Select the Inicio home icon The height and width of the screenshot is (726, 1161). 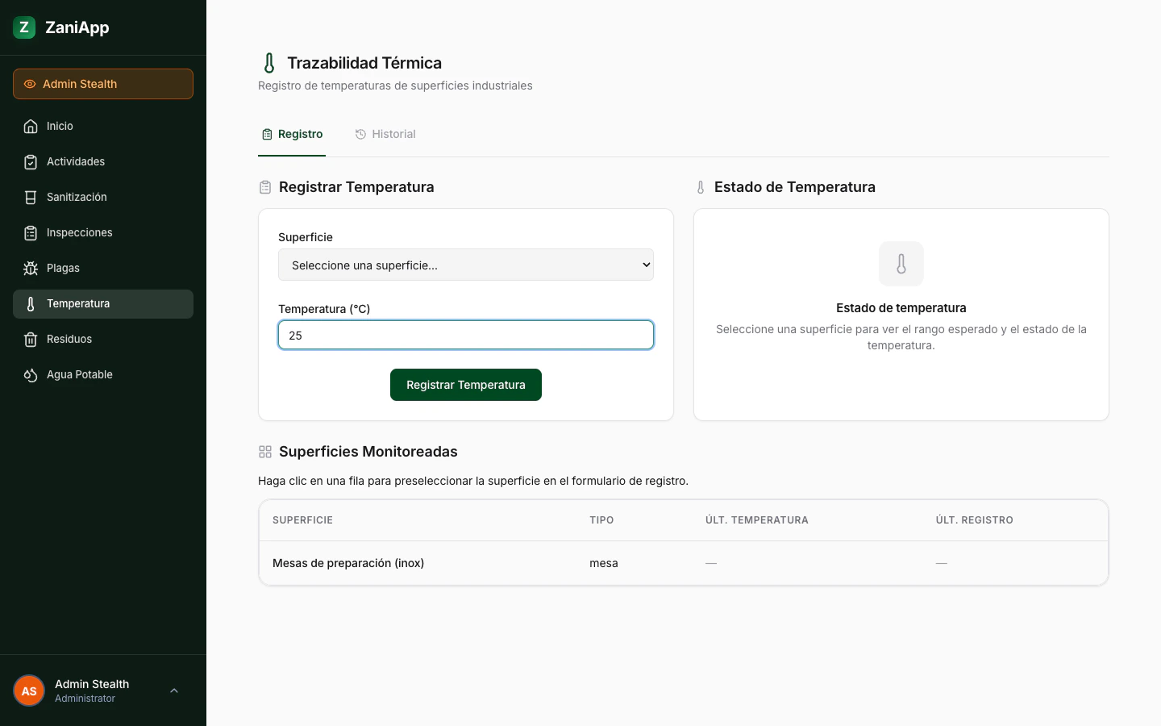pyautogui.click(x=30, y=126)
